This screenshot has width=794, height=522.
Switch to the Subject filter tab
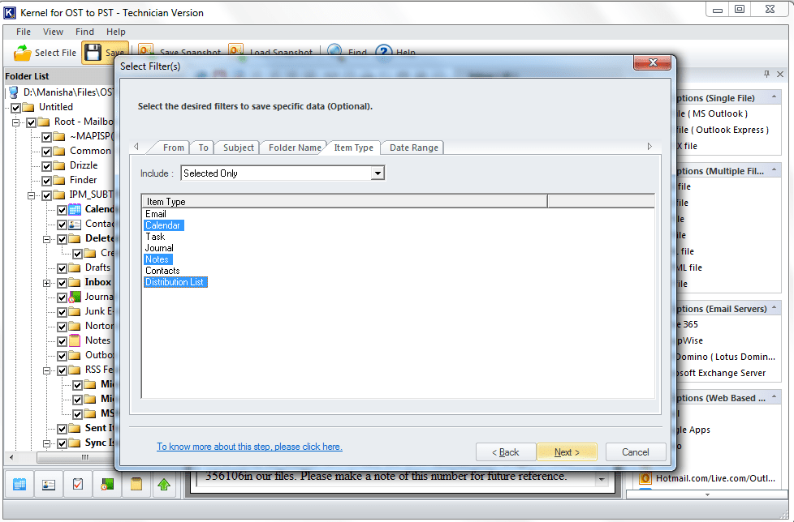tap(238, 148)
